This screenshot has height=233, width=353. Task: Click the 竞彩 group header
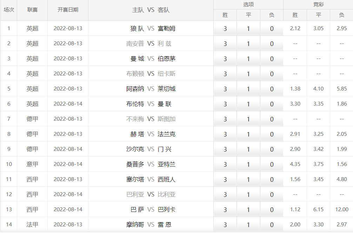(318, 5)
